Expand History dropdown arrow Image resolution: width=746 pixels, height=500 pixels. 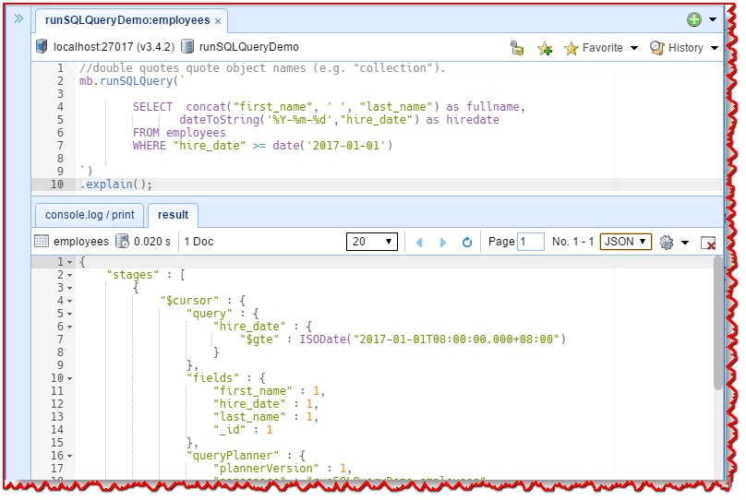pos(715,48)
